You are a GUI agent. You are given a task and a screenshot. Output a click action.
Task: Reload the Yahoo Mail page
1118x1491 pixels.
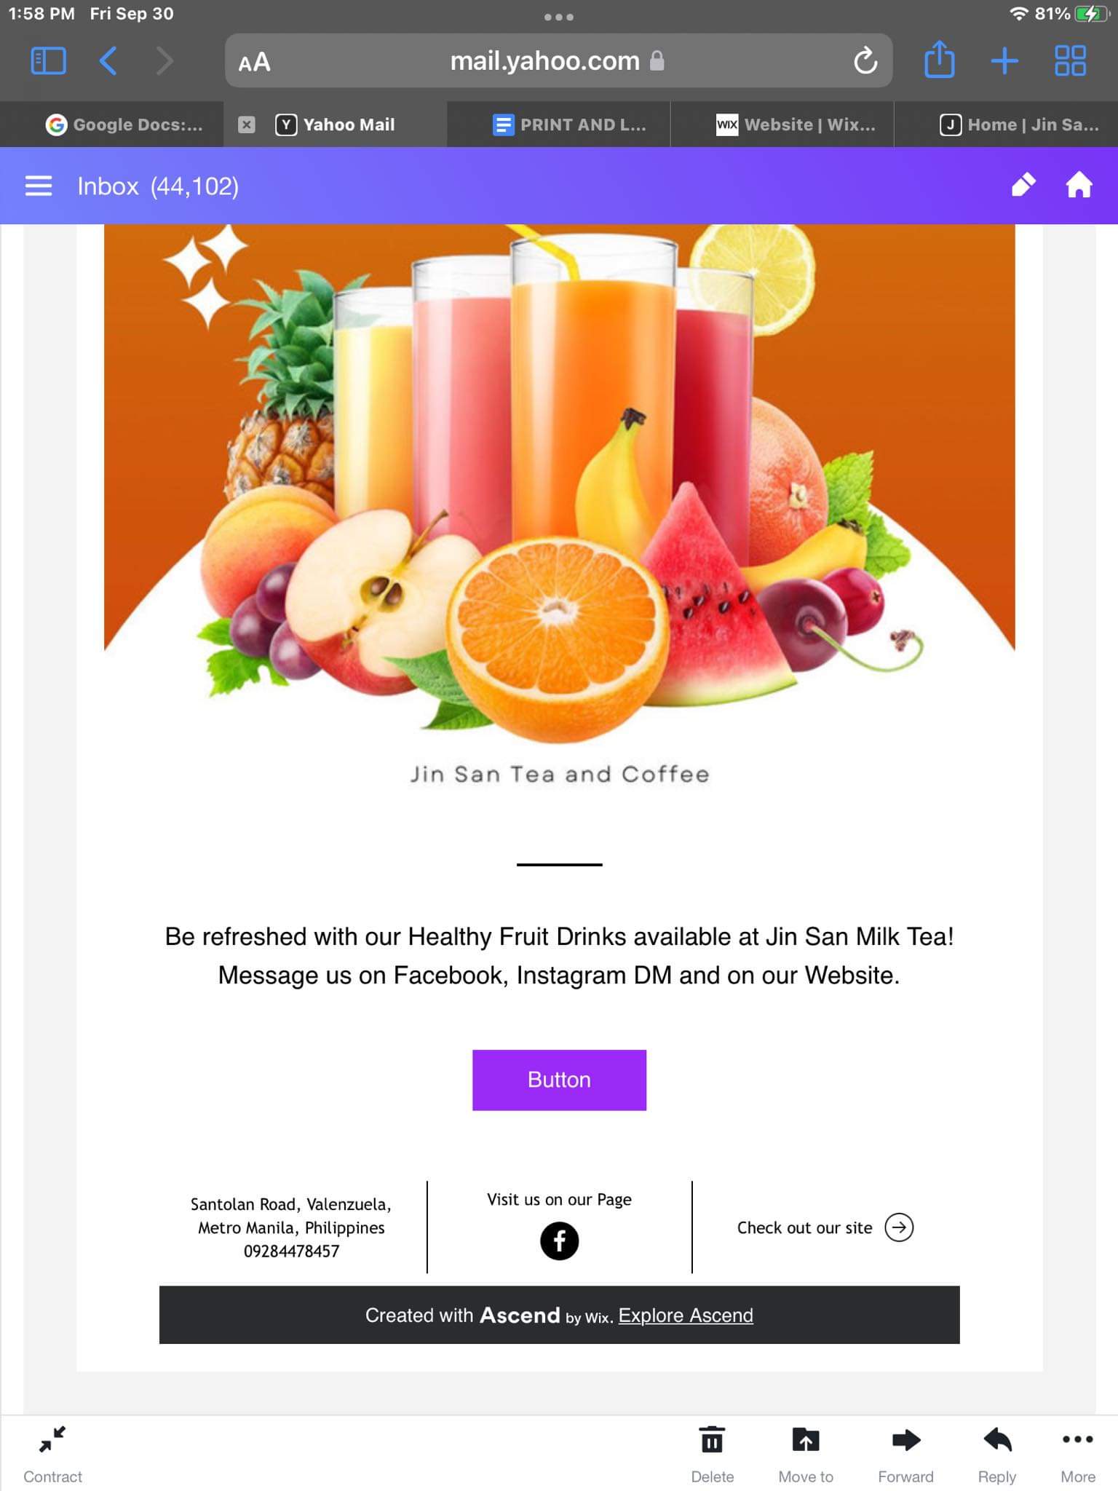(x=865, y=61)
